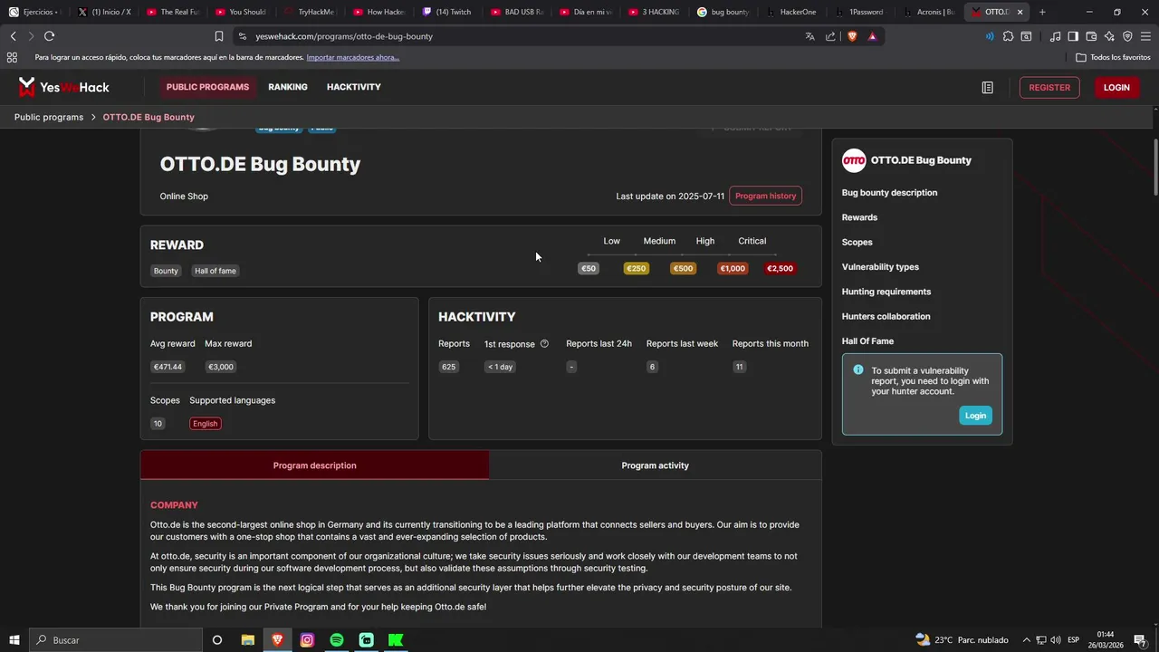The width and height of the screenshot is (1159, 652).
Task: Click the share page icon
Action: pos(830,36)
